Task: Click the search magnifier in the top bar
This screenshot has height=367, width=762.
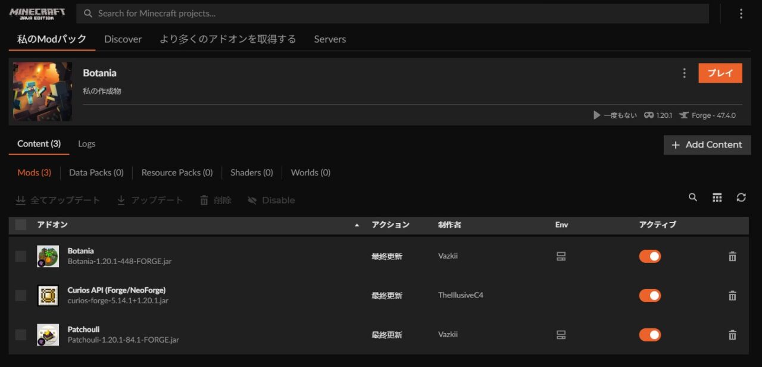Action: pyautogui.click(x=88, y=13)
